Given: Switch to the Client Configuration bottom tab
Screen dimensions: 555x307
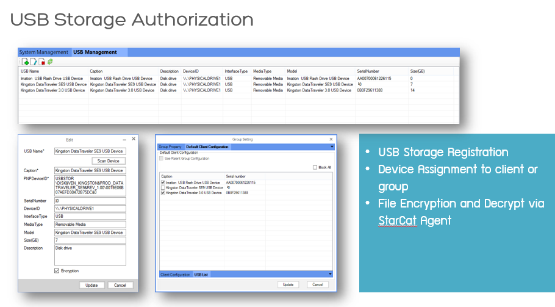Looking at the screenshot, I should (175, 275).
